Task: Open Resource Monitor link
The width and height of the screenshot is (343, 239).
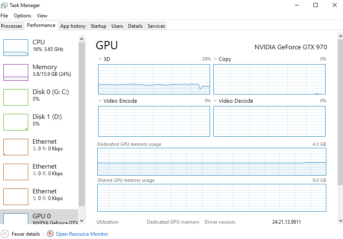Action: (82, 234)
